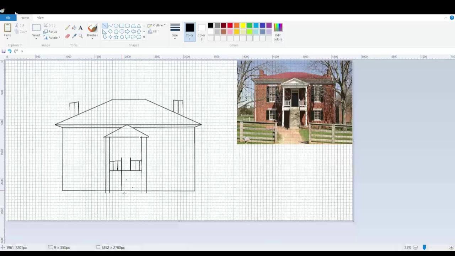The height and width of the screenshot is (256, 455).
Task: Select the Text tool
Action: pos(81,28)
